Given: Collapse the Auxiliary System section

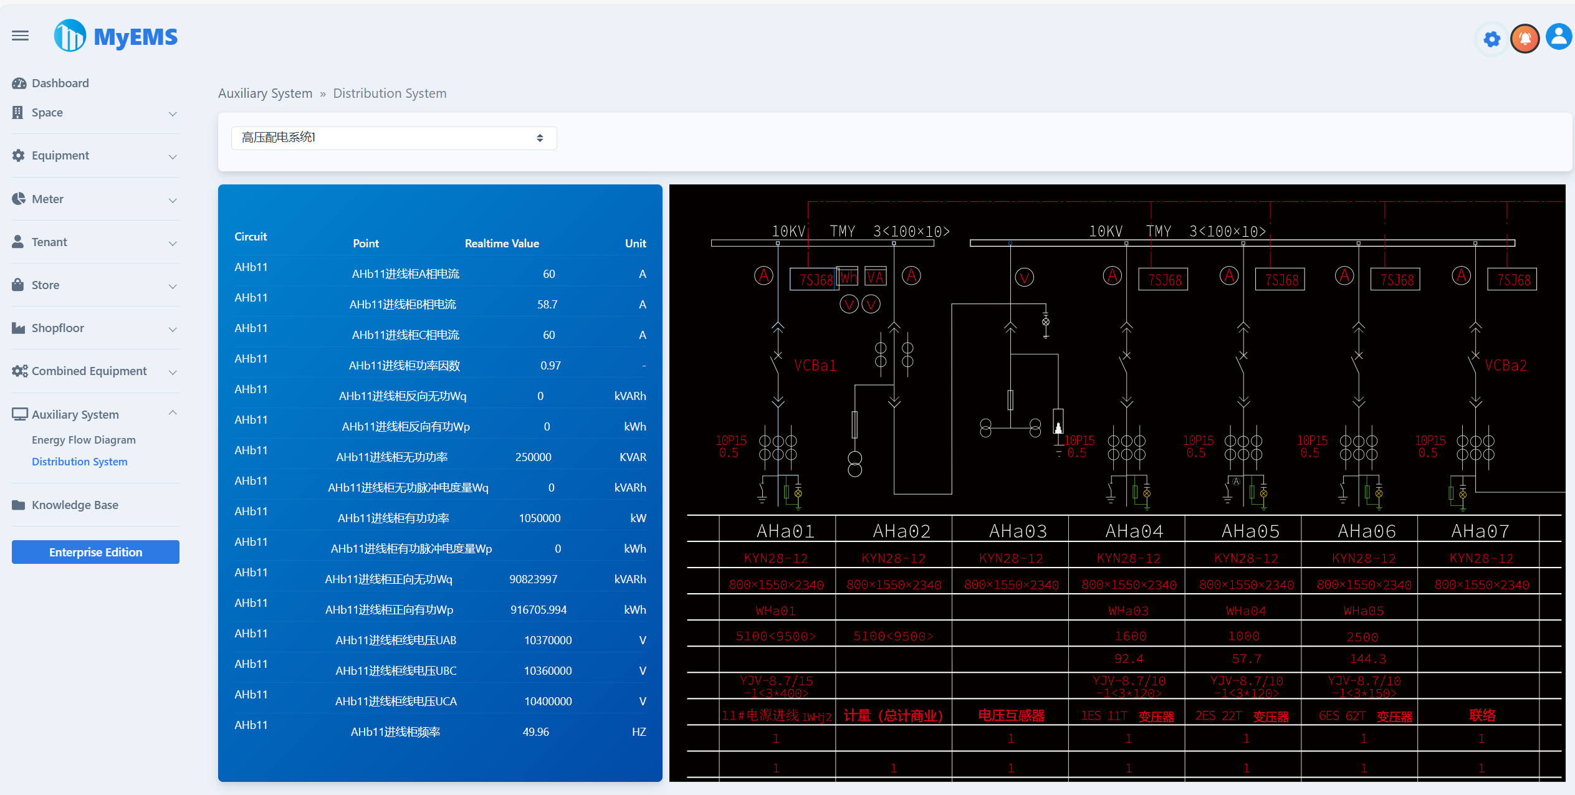Looking at the screenshot, I should tap(173, 412).
